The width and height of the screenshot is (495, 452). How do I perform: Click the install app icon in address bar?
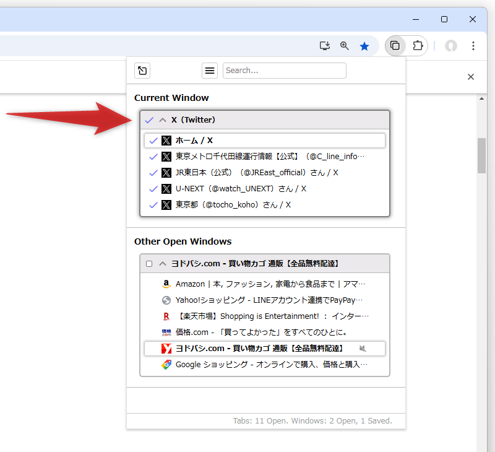coord(324,46)
